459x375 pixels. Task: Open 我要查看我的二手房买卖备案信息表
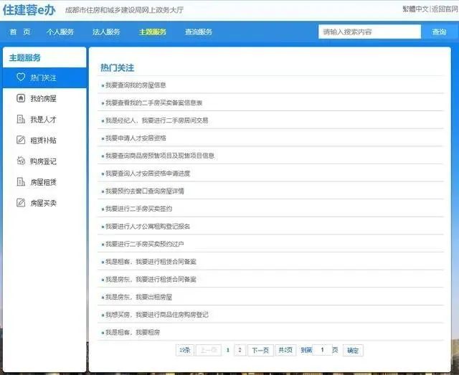point(153,103)
